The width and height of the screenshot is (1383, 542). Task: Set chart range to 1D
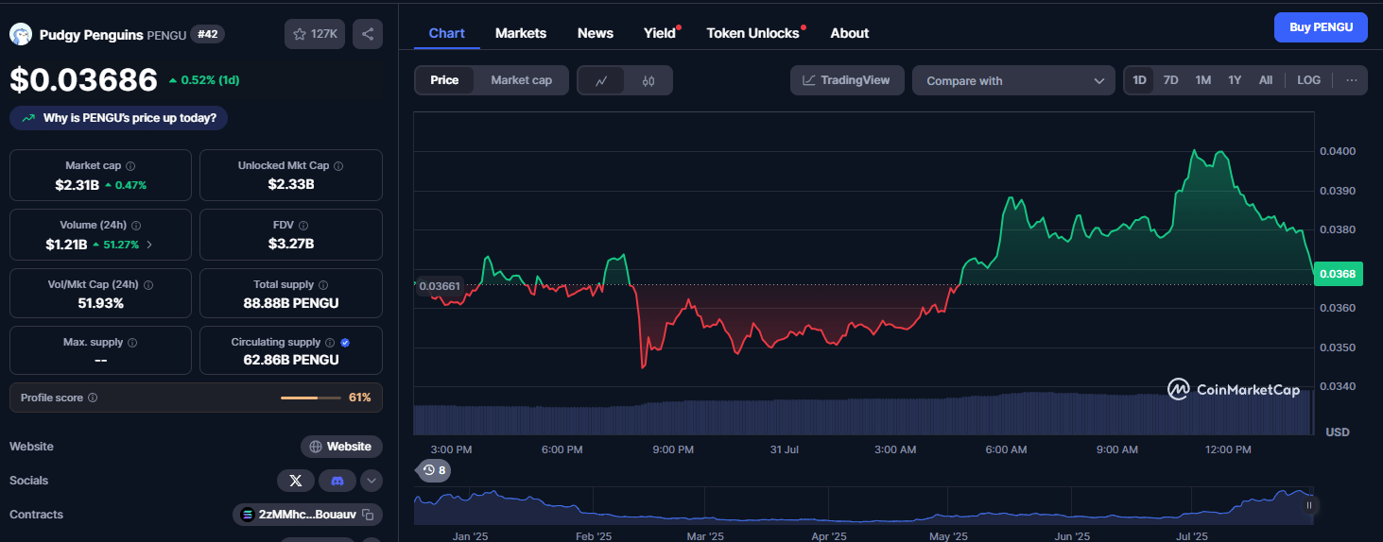(x=1139, y=80)
